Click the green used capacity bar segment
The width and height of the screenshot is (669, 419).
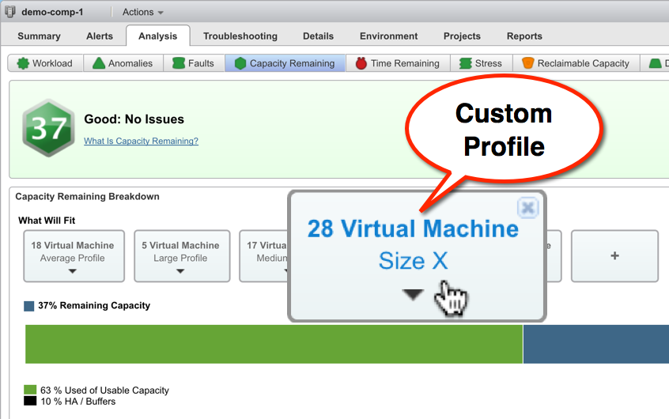click(x=274, y=345)
